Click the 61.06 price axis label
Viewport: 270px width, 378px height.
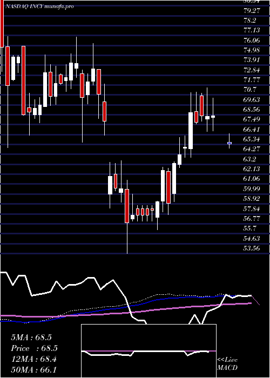pyautogui.click(x=252, y=179)
